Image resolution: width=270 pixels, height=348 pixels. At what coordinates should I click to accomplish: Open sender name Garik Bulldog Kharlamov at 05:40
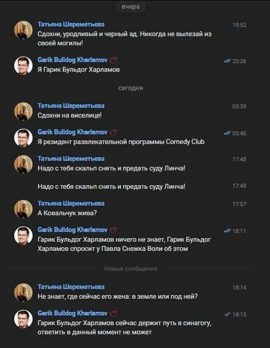point(73,132)
